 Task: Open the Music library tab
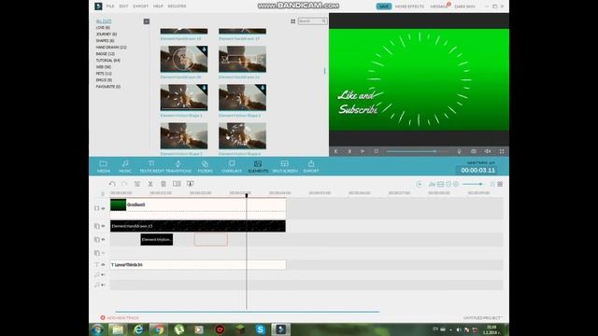coord(125,166)
